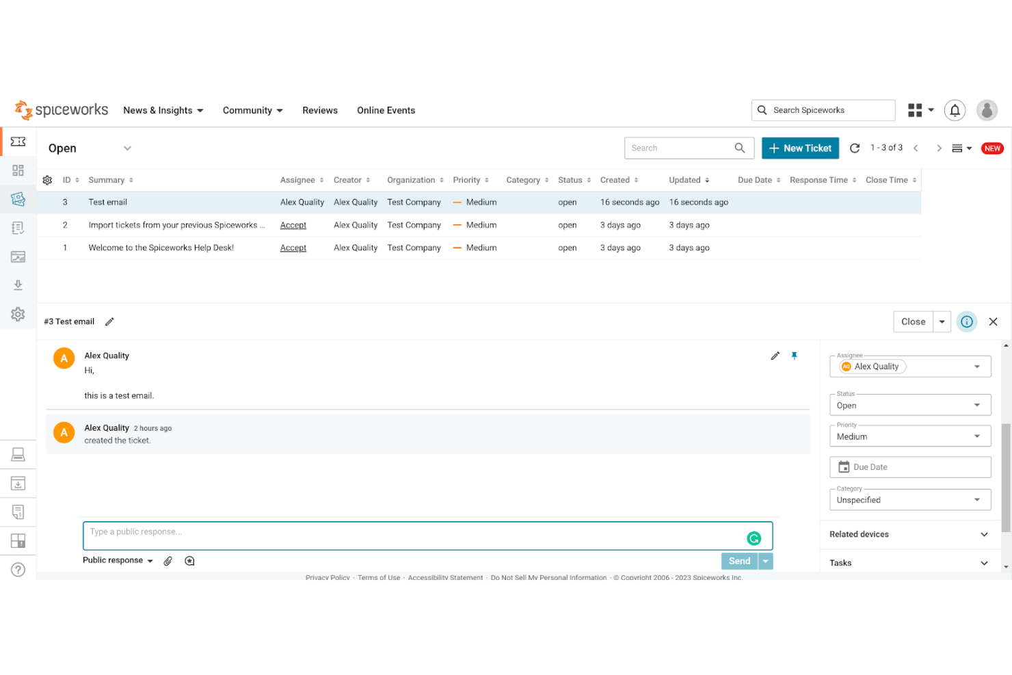Change the Category from Unspecified
The height and width of the screenshot is (675, 1012).
[909, 499]
